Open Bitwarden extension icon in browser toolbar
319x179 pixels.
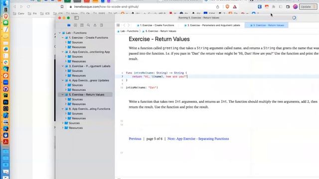(x=260, y=6)
